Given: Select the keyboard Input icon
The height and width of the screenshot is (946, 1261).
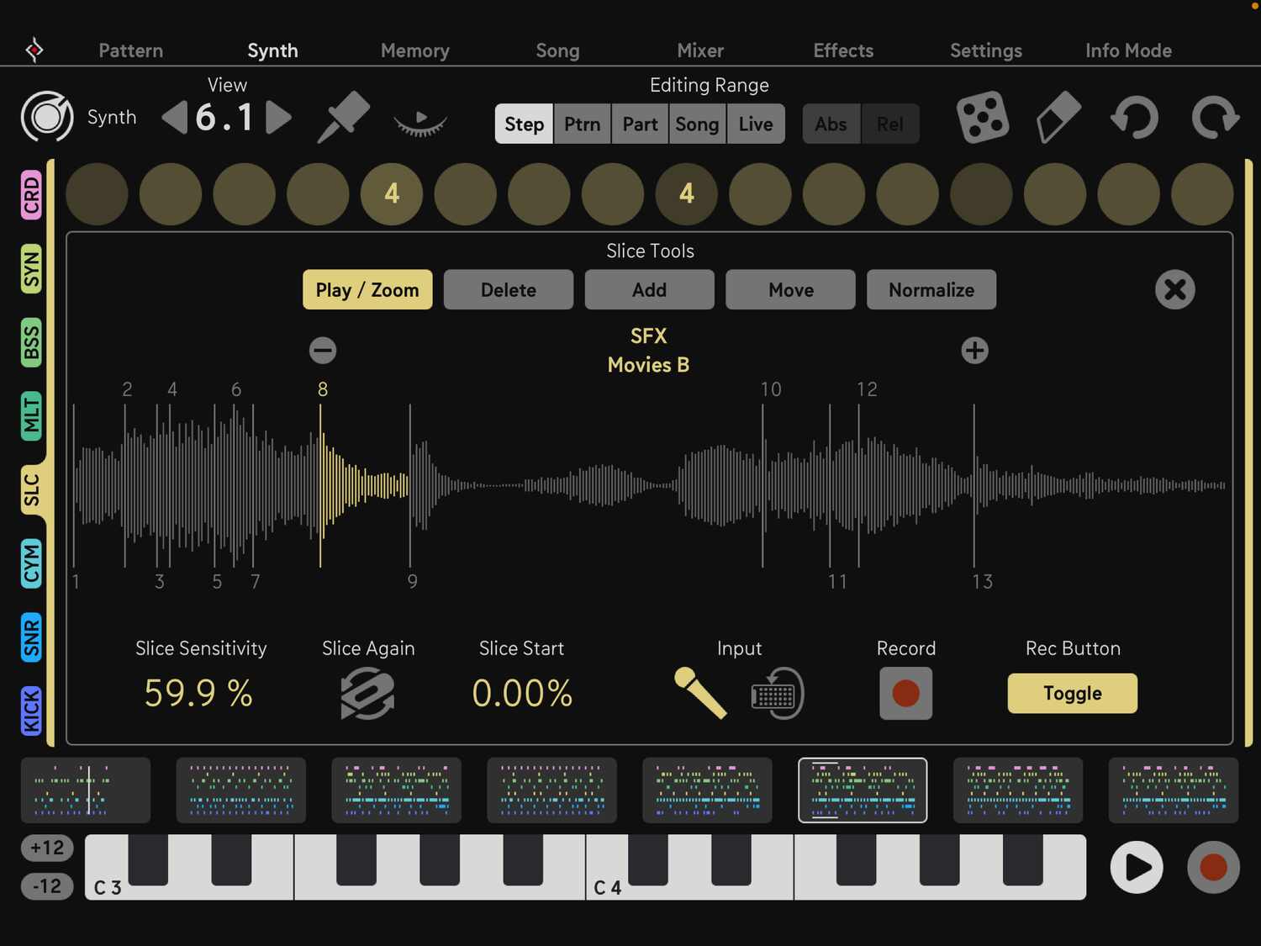Looking at the screenshot, I should (x=774, y=693).
